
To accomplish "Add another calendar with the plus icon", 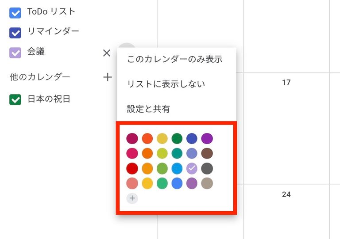I will pos(107,77).
